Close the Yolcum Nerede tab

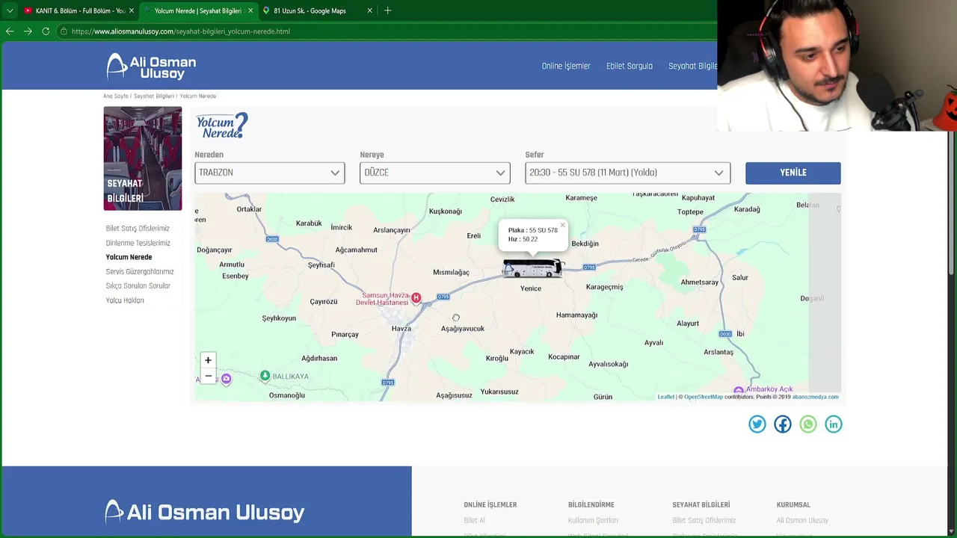coord(250,10)
